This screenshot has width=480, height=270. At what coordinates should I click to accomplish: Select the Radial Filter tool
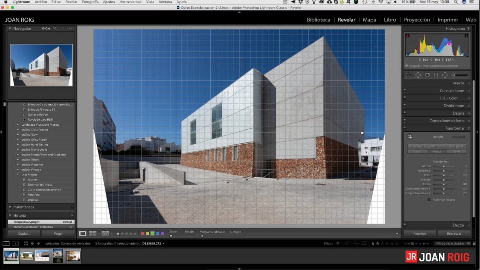click(x=445, y=75)
